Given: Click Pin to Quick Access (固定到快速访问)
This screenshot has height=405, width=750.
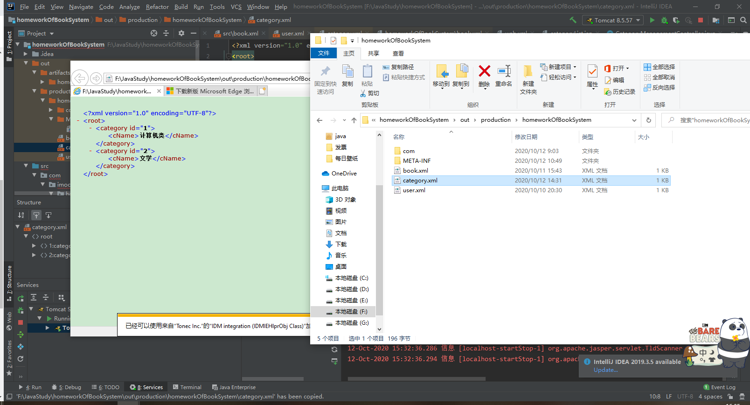Looking at the screenshot, I should pyautogui.click(x=326, y=80).
